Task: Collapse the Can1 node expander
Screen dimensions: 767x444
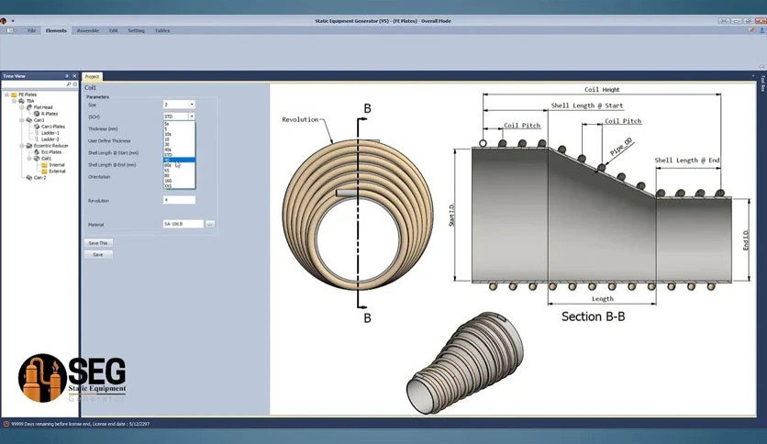Action: 21,120
